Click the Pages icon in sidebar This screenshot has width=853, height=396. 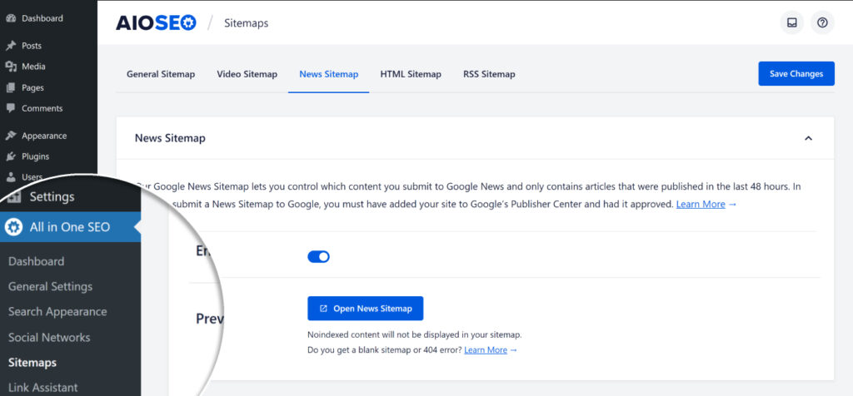[x=10, y=87]
